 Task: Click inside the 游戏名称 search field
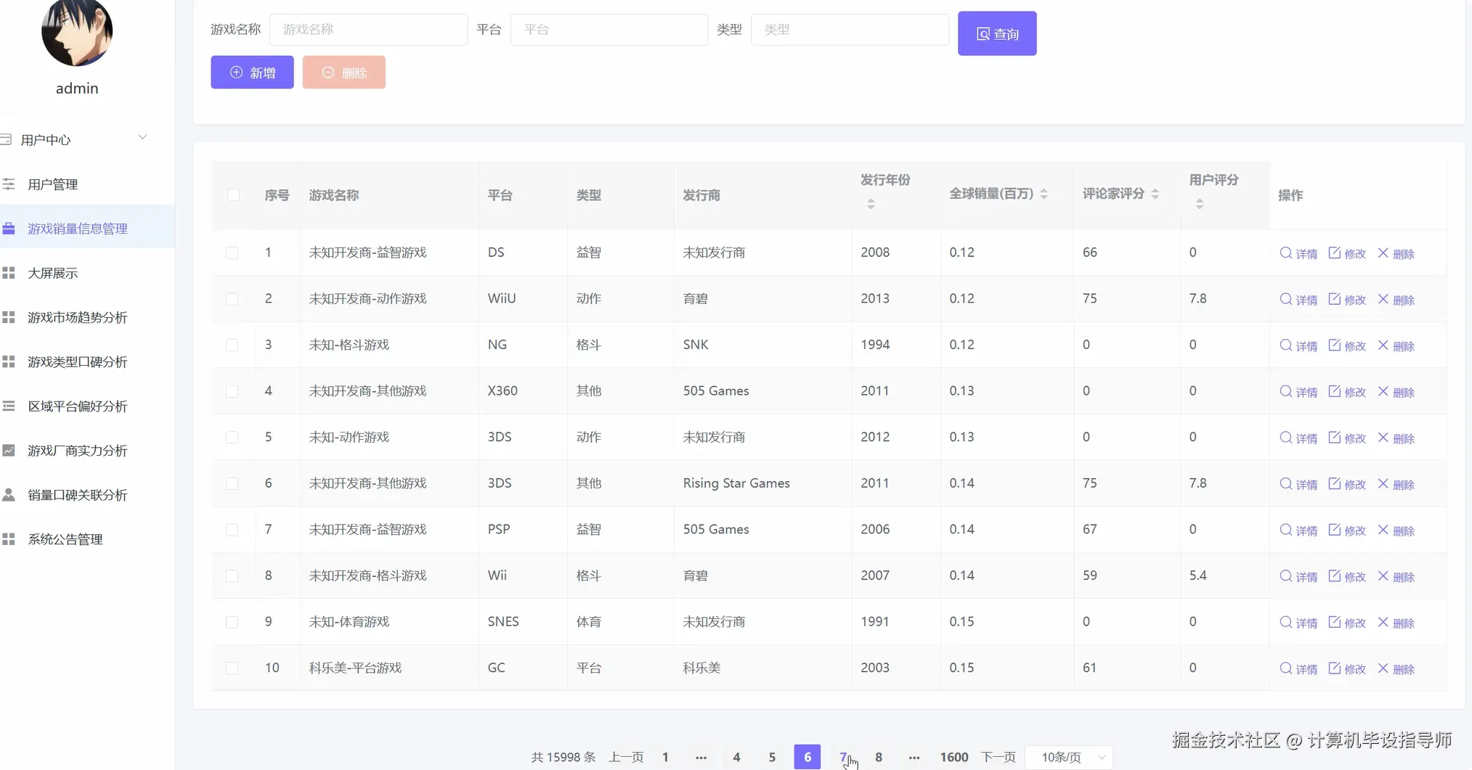pyautogui.click(x=368, y=29)
